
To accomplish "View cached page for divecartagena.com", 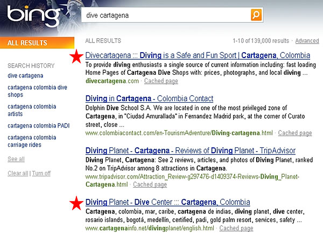I will (161, 81).
